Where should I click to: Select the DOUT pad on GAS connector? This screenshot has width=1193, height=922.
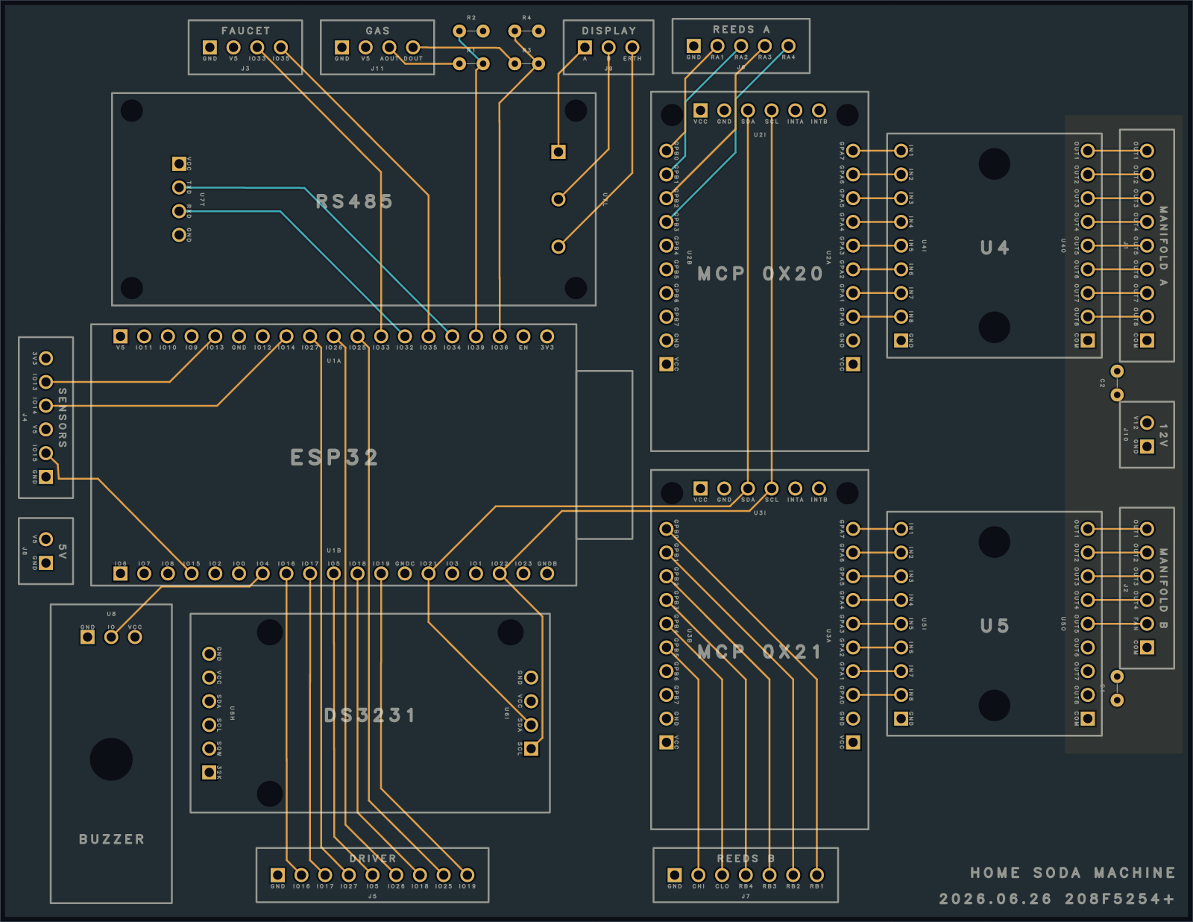click(x=413, y=47)
